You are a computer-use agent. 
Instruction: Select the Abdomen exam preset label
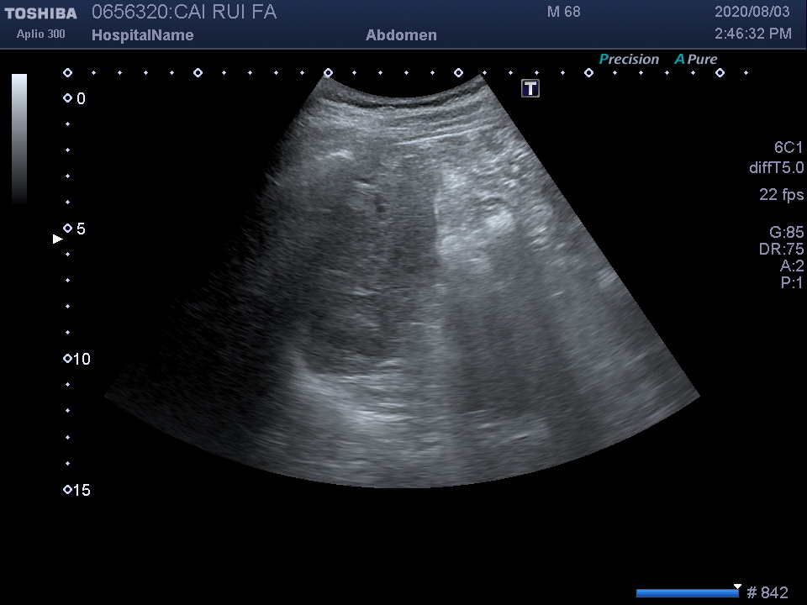[x=401, y=35]
